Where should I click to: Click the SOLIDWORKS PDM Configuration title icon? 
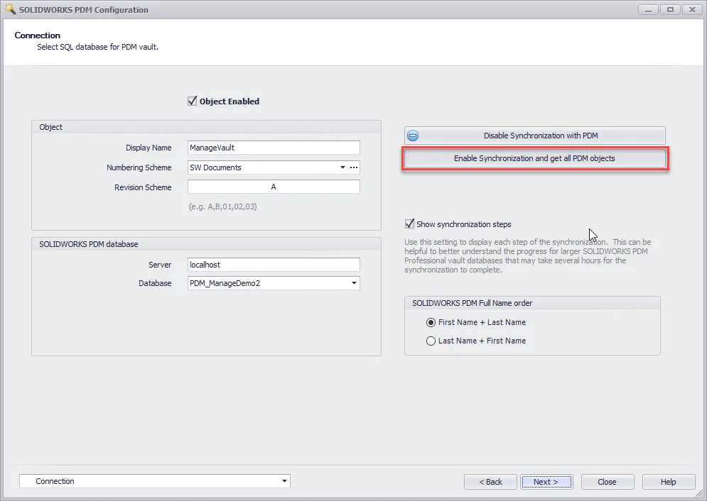10,9
